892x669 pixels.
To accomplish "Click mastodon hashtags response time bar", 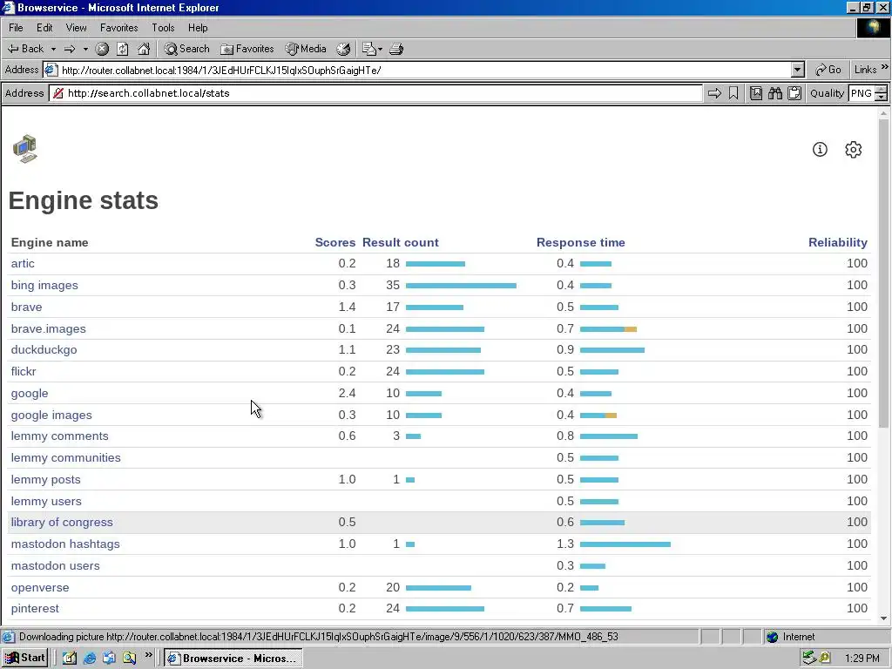I will pyautogui.click(x=625, y=544).
